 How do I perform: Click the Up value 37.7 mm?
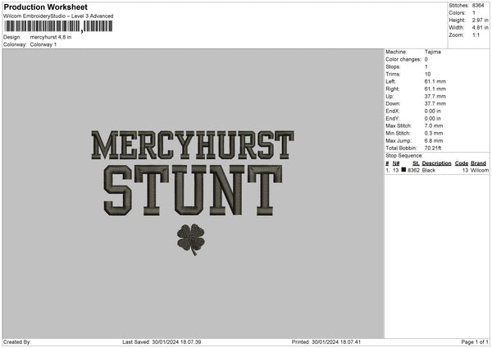pyautogui.click(x=435, y=96)
